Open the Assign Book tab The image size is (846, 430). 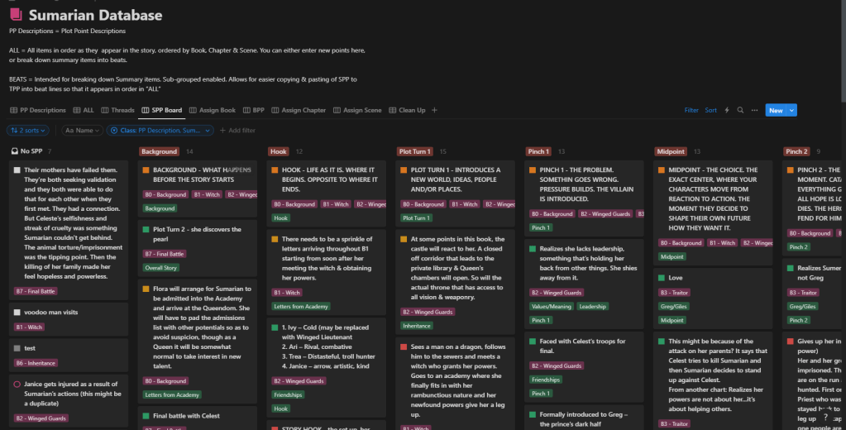click(212, 110)
